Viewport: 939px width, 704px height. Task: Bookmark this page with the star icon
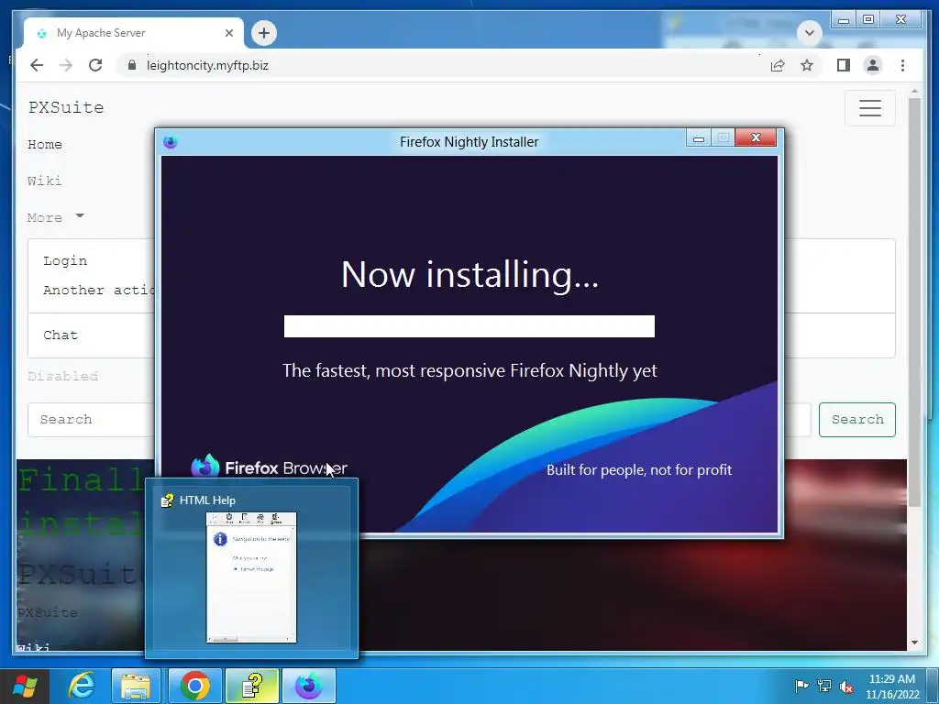807,65
